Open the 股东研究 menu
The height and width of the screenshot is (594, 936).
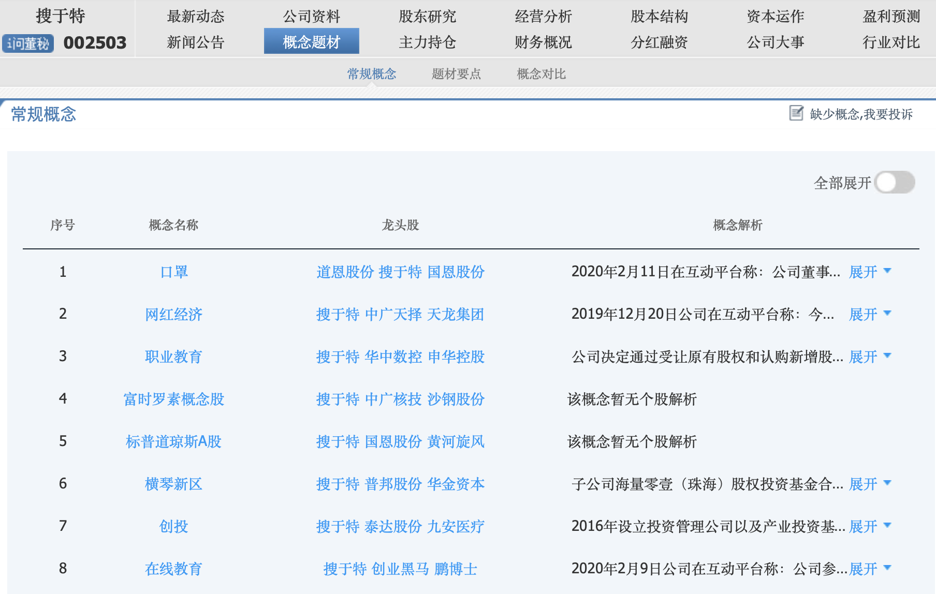pos(428,16)
